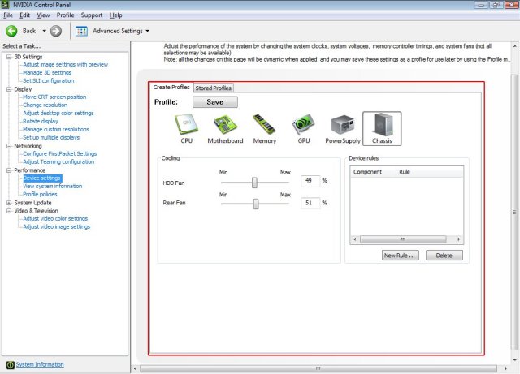This screenshot has width=520, height=374.
Task: Open Set up multiple displays
Action: click(x=51, y=137)
